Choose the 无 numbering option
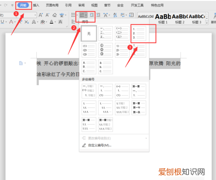 pos(89,33)
